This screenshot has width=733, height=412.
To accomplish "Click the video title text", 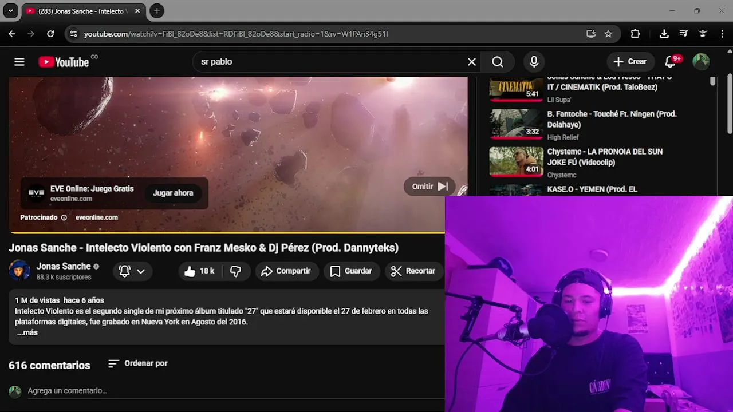I will (x=203, y=248).
